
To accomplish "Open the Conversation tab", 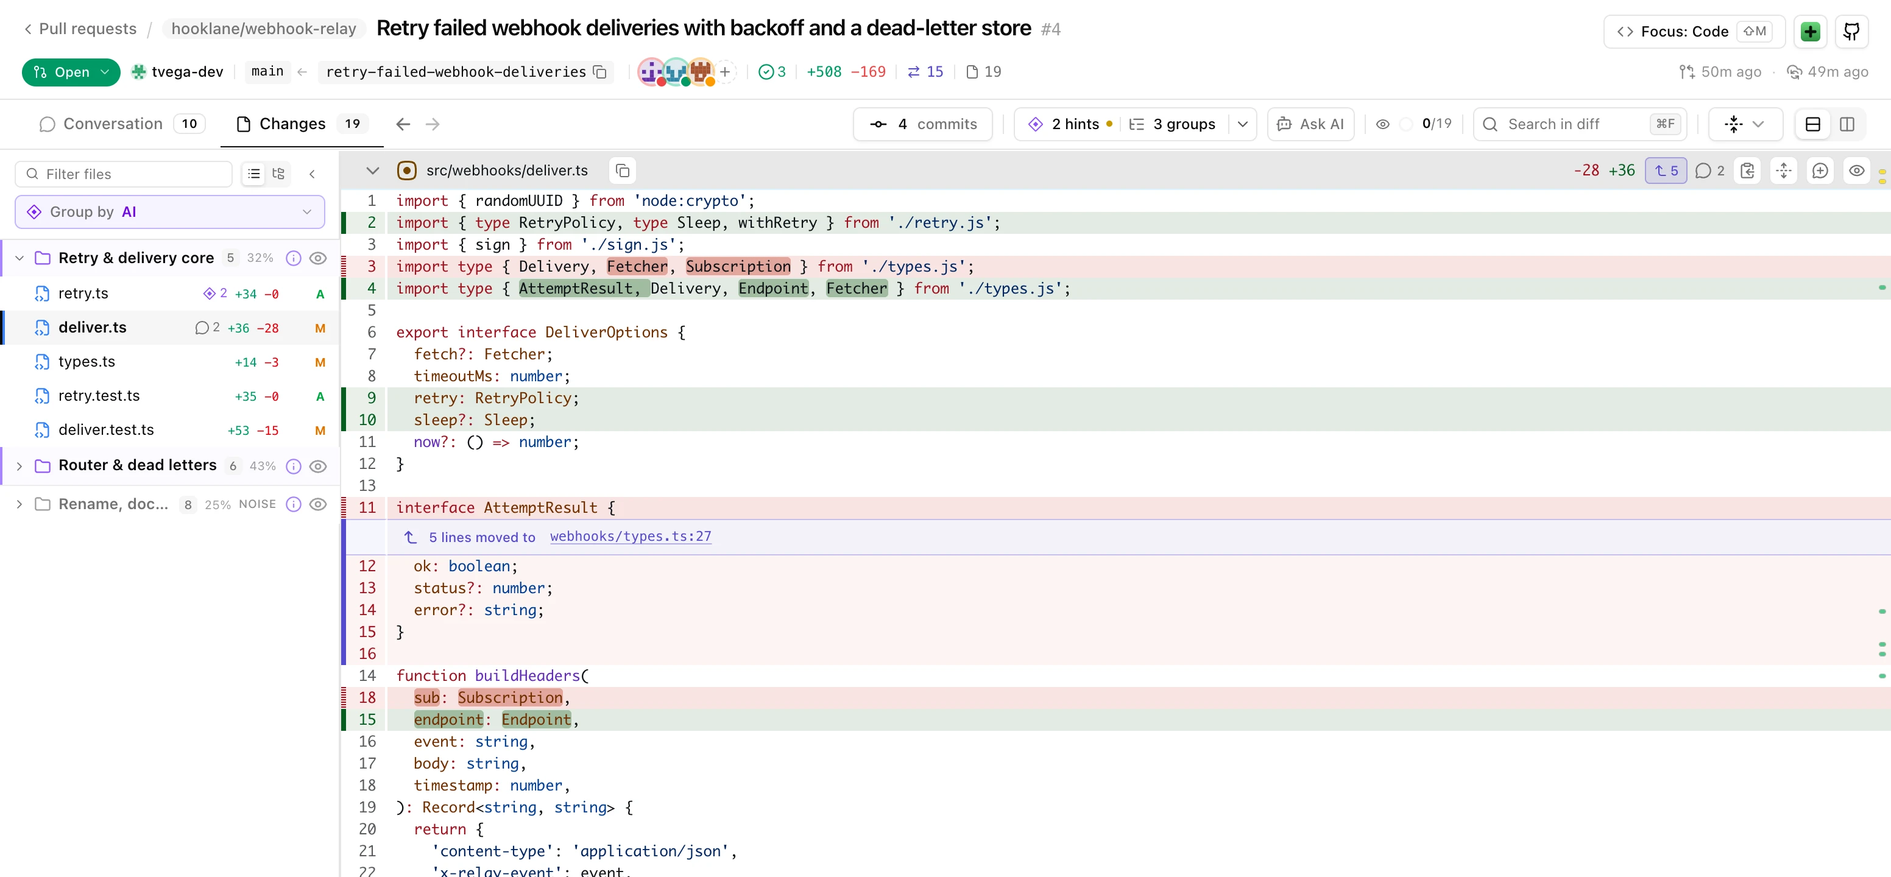I will pos(121,124).
